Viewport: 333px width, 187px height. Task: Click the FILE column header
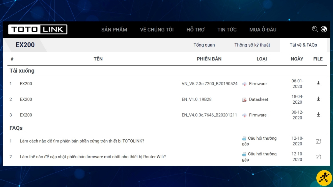tap(318, 59)
